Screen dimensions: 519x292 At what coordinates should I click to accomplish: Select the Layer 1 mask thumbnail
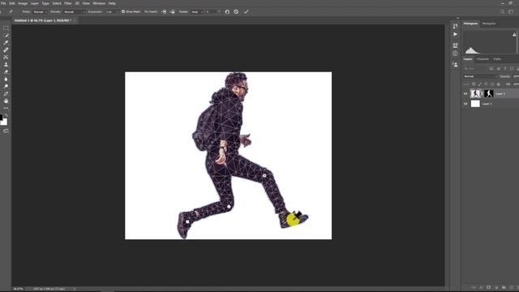(489, 94)
